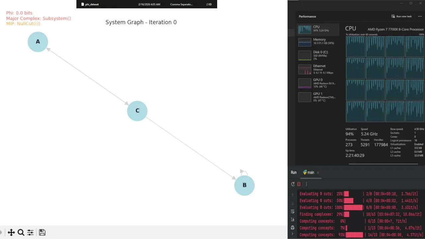Open Task Manager's three-dot more menu
The width and height of the screenshot is (425, 239).
click(420, 16)
